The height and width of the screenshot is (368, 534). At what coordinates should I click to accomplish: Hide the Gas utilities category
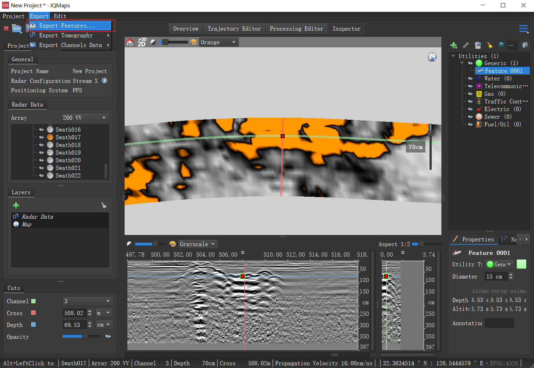pos(470,94)
